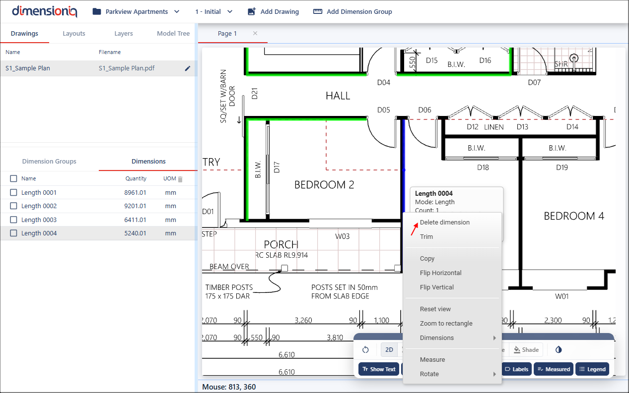Click the Add Dimension Group ruler icon
Image resolution: width=629 pixels, height=393 pixels.
[318, 11]
